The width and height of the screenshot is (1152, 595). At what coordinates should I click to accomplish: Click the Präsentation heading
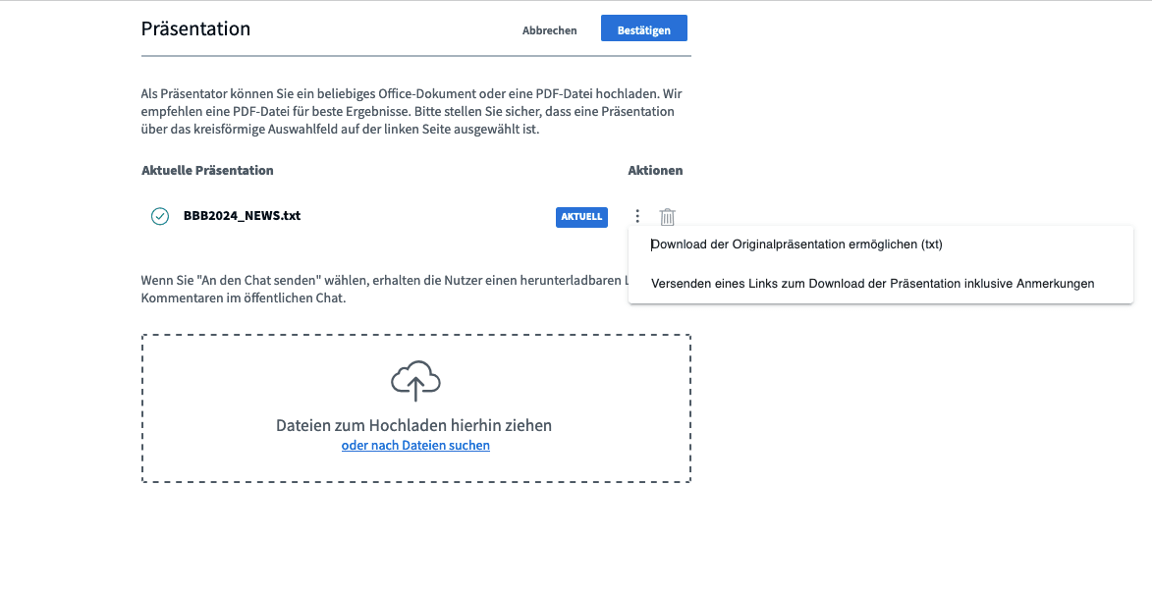click(x=195, y=28)
